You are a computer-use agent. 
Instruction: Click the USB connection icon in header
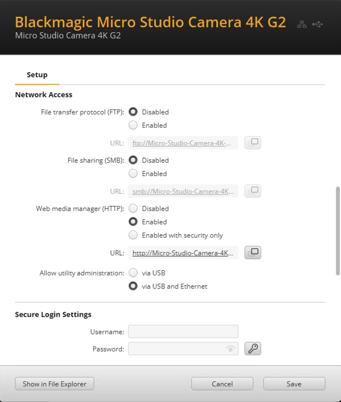pos(318,24)
